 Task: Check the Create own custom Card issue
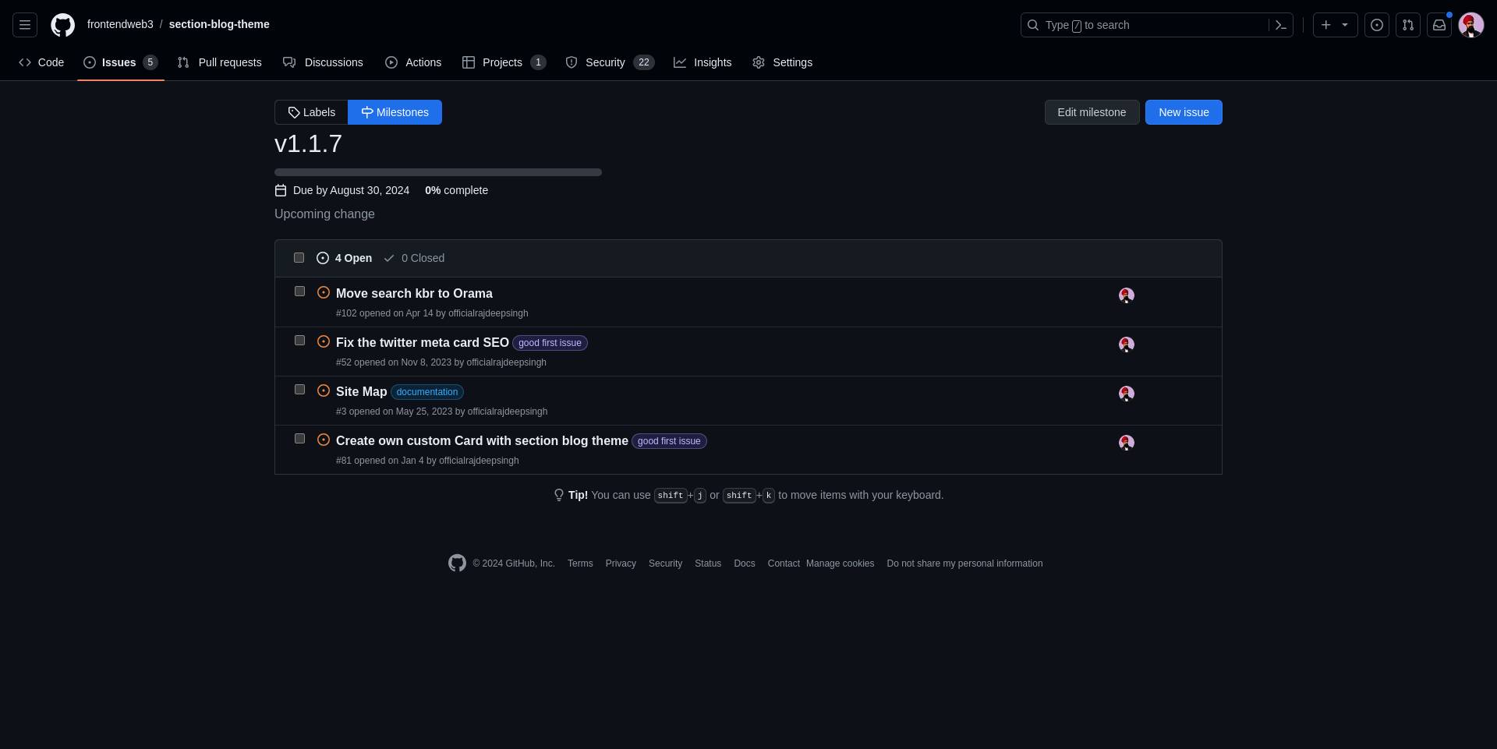[299, 438]
